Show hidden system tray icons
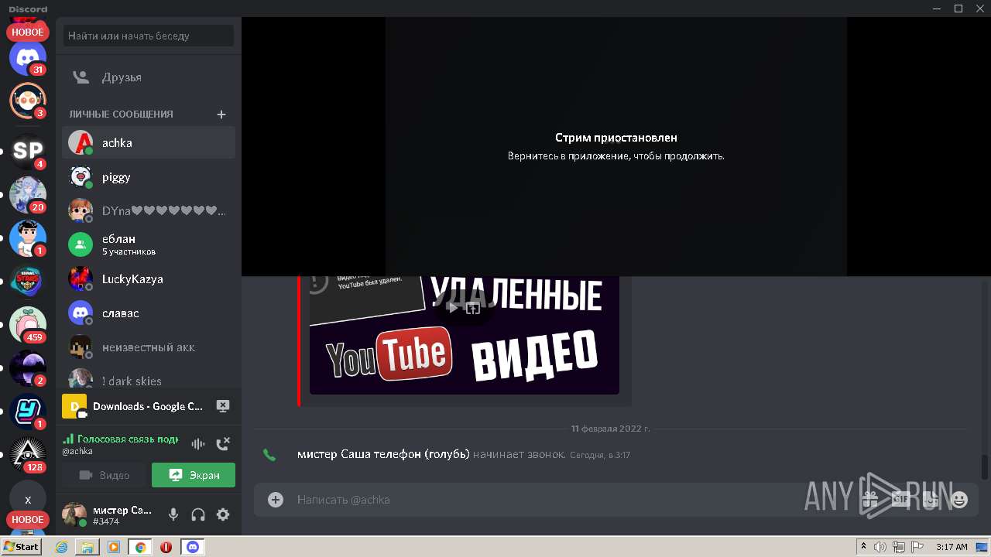 coord(863,547)
